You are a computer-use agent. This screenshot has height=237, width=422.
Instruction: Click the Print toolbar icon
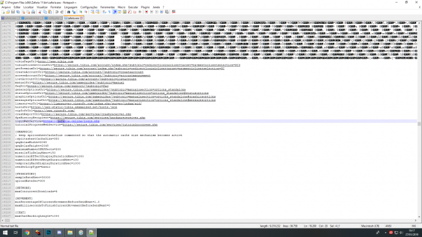(x=33, y=12)
